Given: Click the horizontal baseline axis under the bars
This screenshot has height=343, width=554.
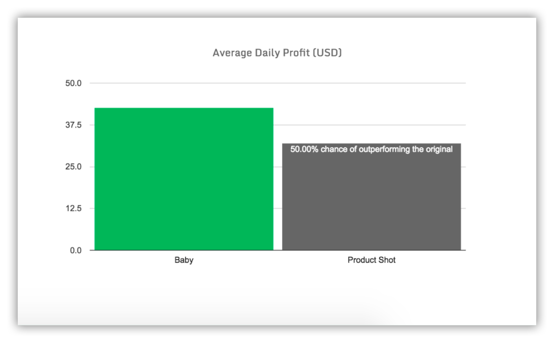Looking at the screenshot, I should [278, 250].
